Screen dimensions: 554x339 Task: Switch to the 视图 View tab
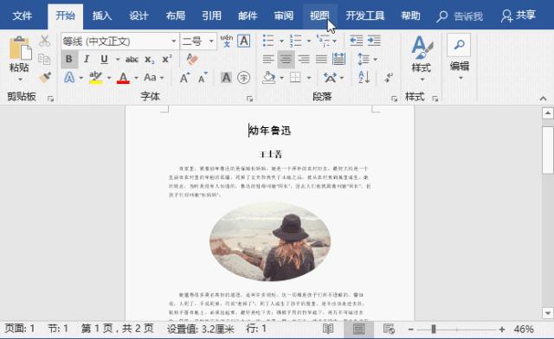coord(320,16)
